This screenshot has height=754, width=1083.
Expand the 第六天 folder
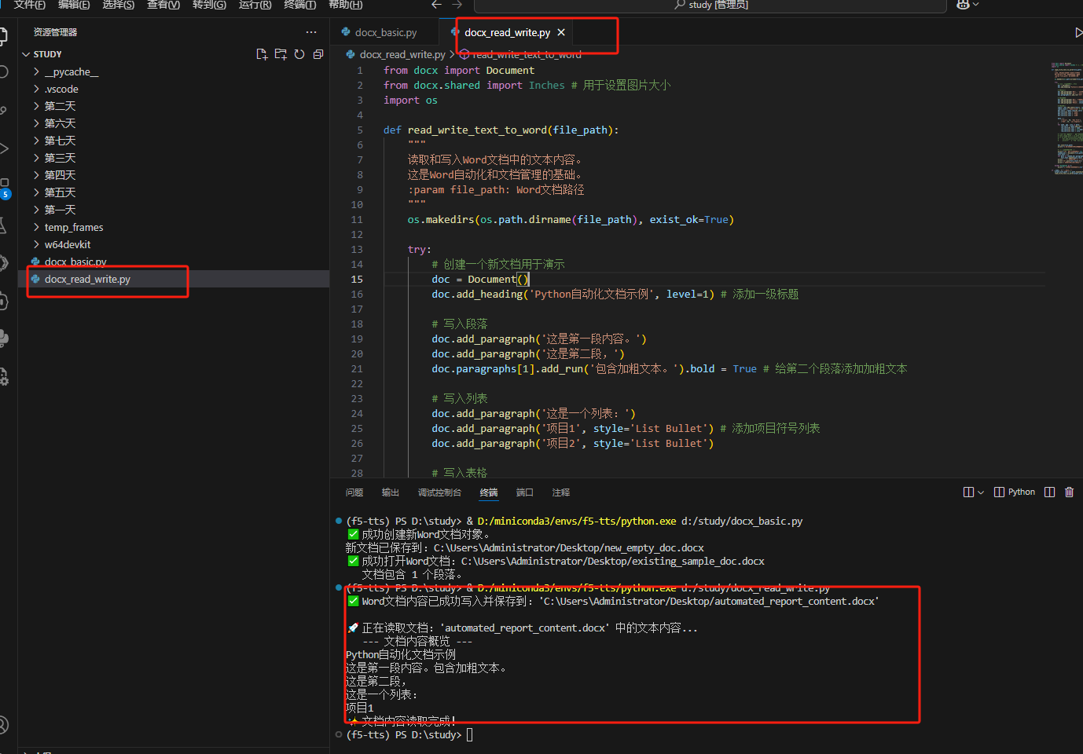pos(174,123)
